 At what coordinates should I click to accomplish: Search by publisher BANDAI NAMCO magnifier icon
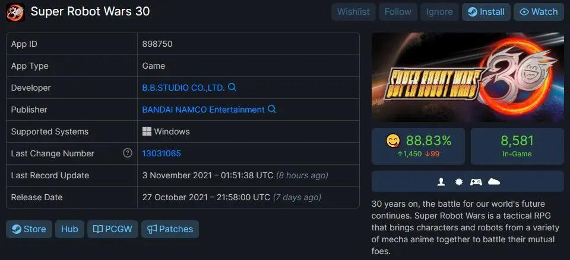271,109
